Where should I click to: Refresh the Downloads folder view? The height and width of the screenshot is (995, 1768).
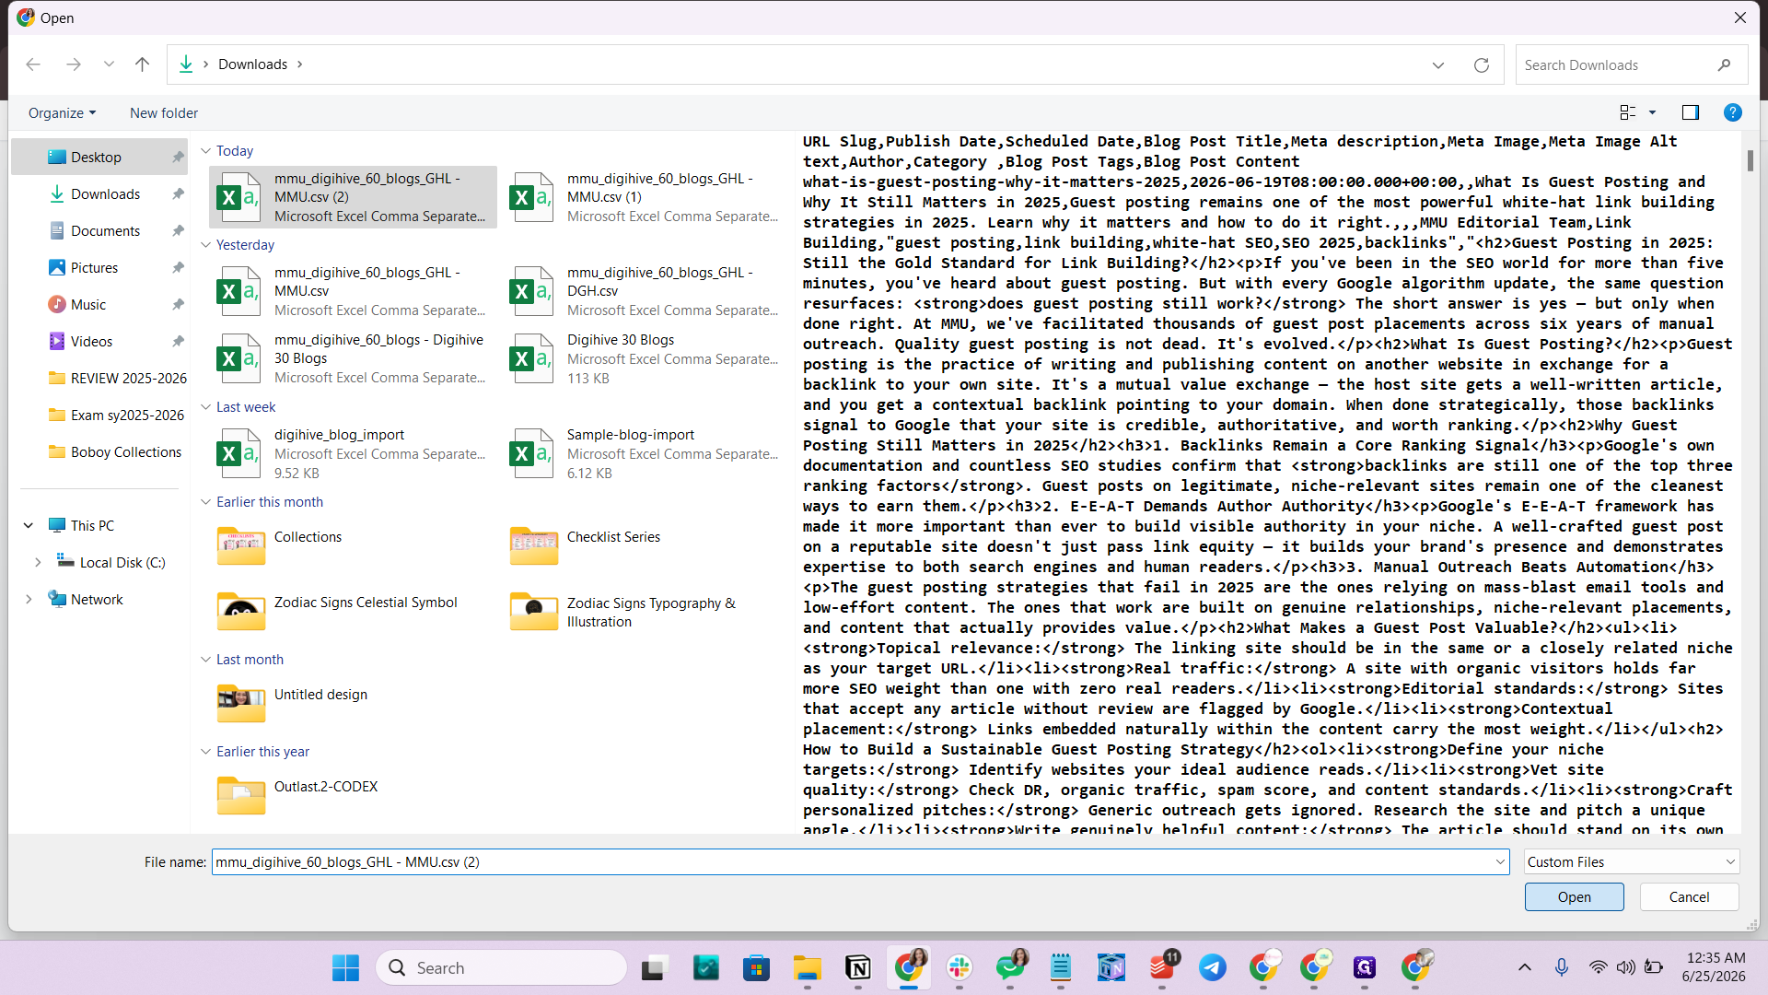click(x=1482, y=65)
